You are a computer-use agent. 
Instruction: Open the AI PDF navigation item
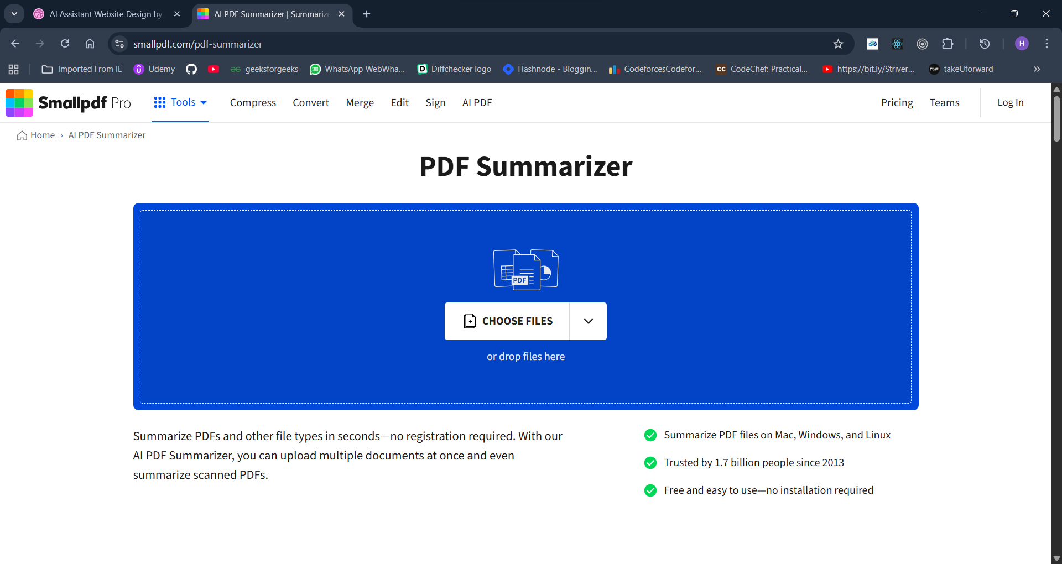pos(477,103)
